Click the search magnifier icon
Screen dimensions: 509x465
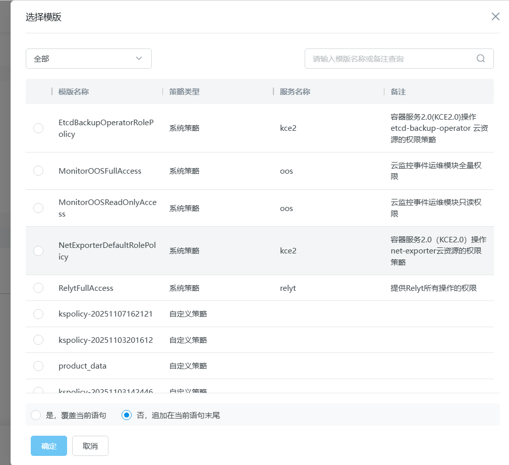[x=480, y=59]
